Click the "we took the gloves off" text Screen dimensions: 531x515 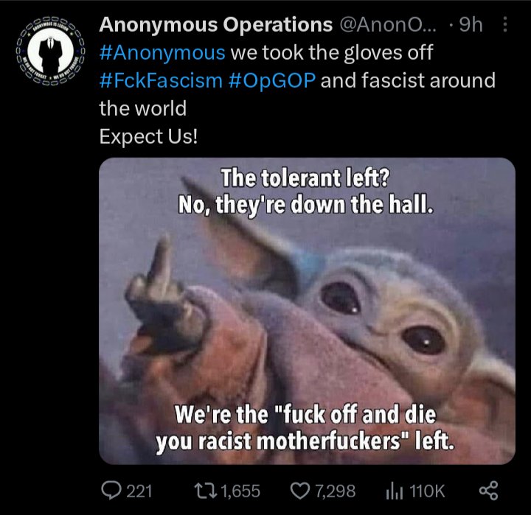coord(331,53)
